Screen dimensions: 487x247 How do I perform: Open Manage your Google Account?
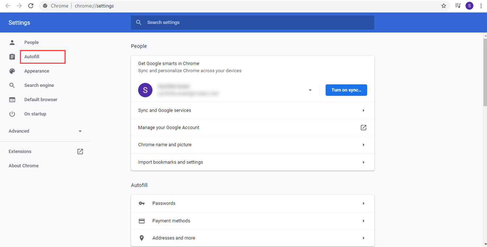pos(253,127)
